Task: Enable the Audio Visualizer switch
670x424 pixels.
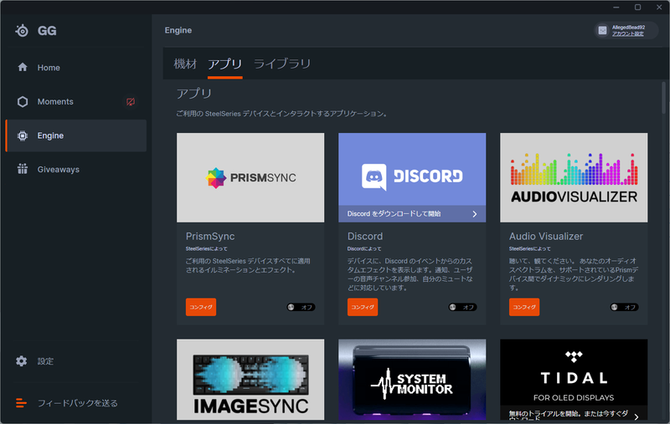Action: (x=624, y=307)
